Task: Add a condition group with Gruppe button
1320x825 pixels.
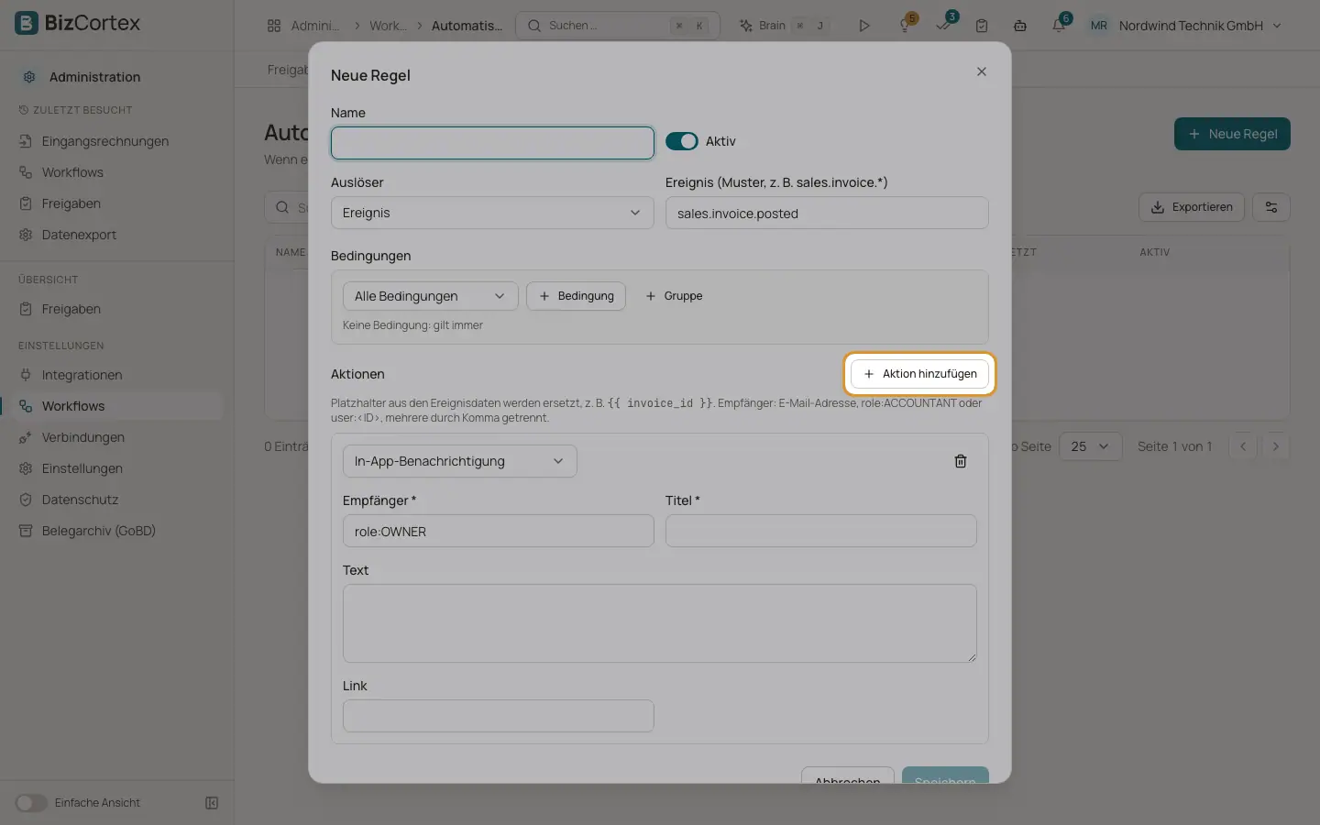Action: point(674,296)
